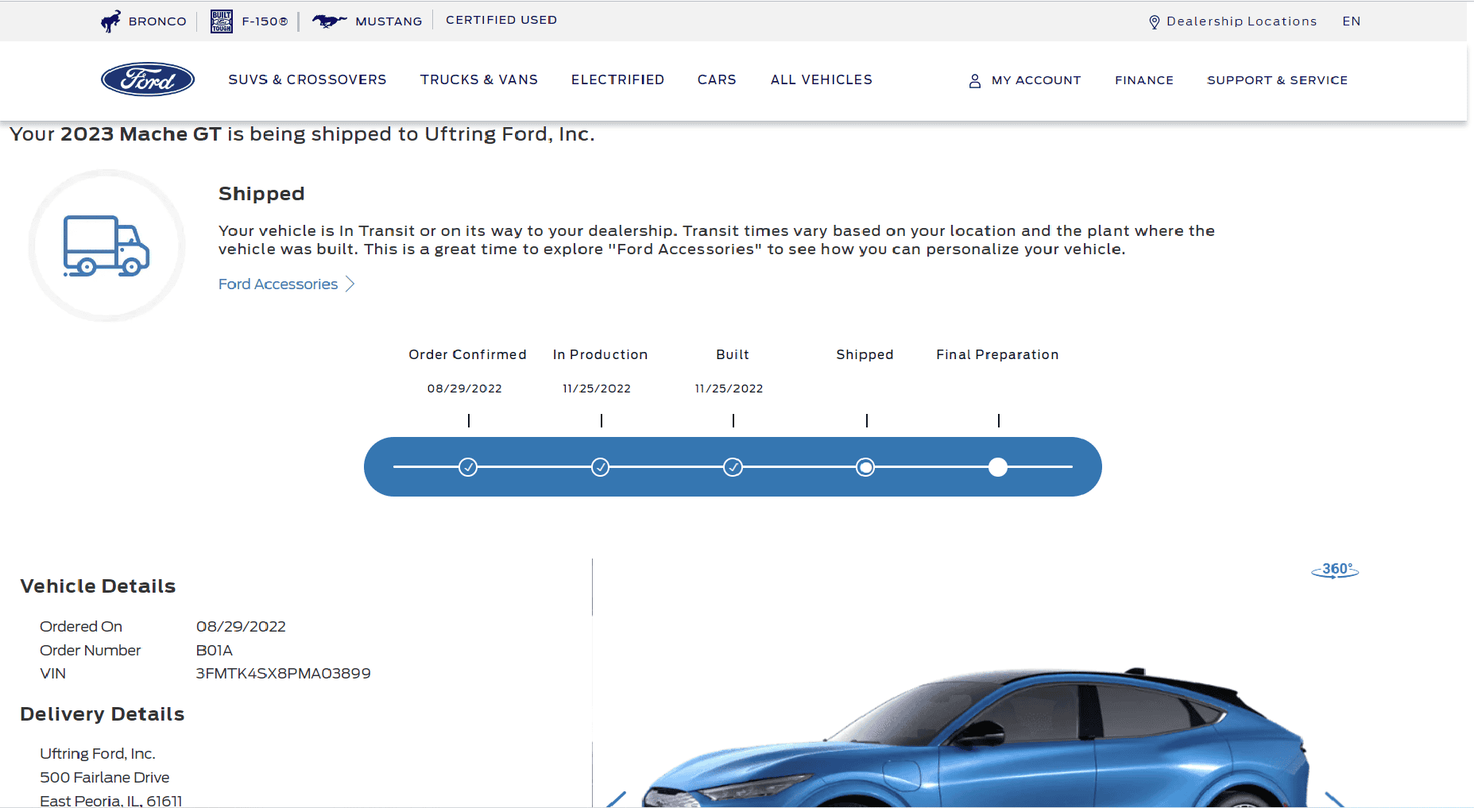The height and width of the screenshot is (808, 1474).
Task: Rotate vehicle view with left arrow
Action: coord(617,799)
